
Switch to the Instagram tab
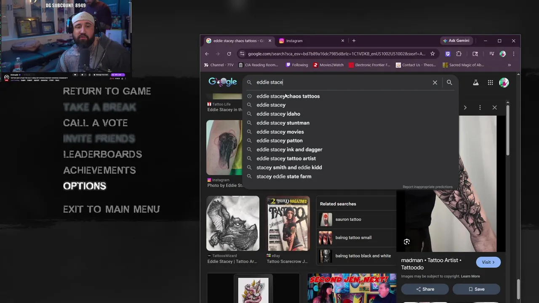(312, 41)
